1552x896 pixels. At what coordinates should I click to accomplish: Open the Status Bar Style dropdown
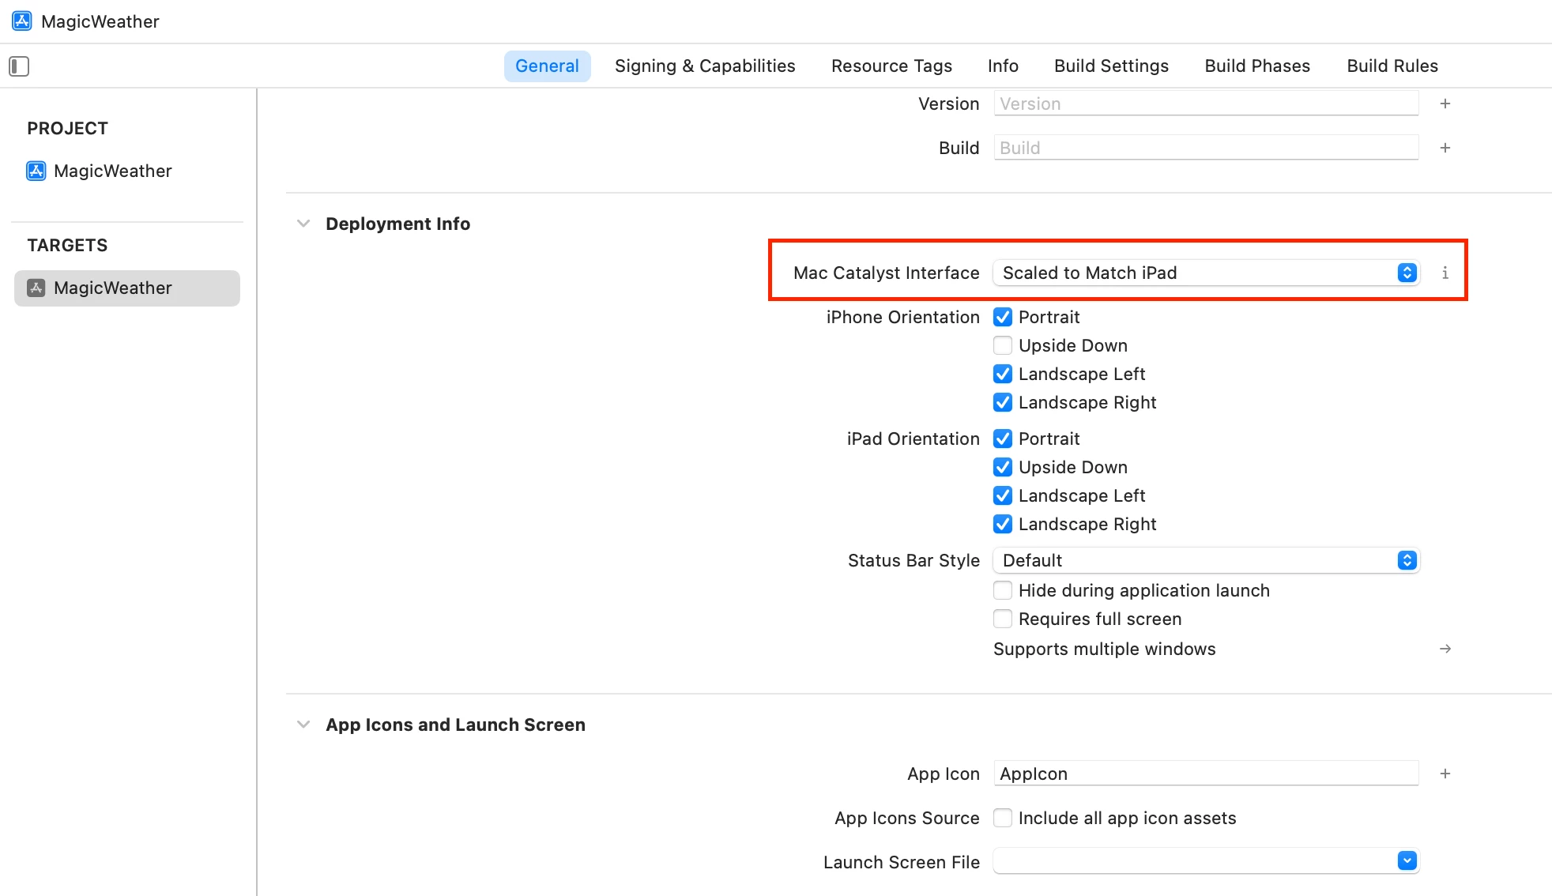pyautogui.click(x=1206, y=560)
